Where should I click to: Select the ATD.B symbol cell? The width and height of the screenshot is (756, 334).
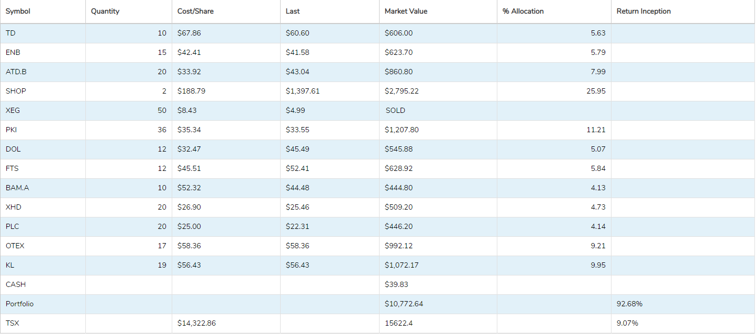(16, 72)
